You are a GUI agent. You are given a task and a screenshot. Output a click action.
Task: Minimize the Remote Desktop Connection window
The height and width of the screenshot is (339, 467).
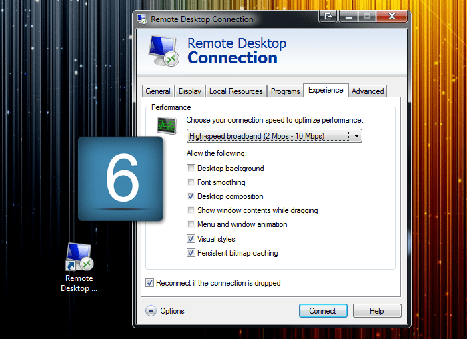coord(349,17)
